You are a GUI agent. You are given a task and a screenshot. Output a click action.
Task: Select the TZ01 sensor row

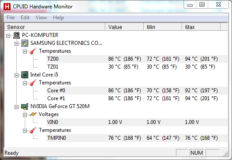click(x=137, y=67)
